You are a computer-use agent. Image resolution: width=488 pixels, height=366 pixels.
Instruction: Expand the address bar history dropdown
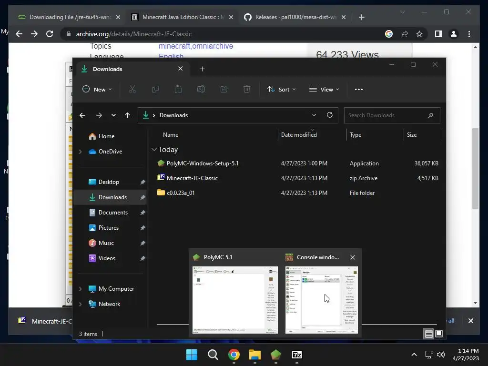pos(314,115)
